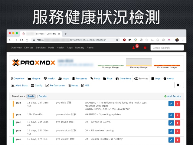Edit the pve-iowait service
The width and height of the screenshot is (193, 145).
tap(171, 123)
